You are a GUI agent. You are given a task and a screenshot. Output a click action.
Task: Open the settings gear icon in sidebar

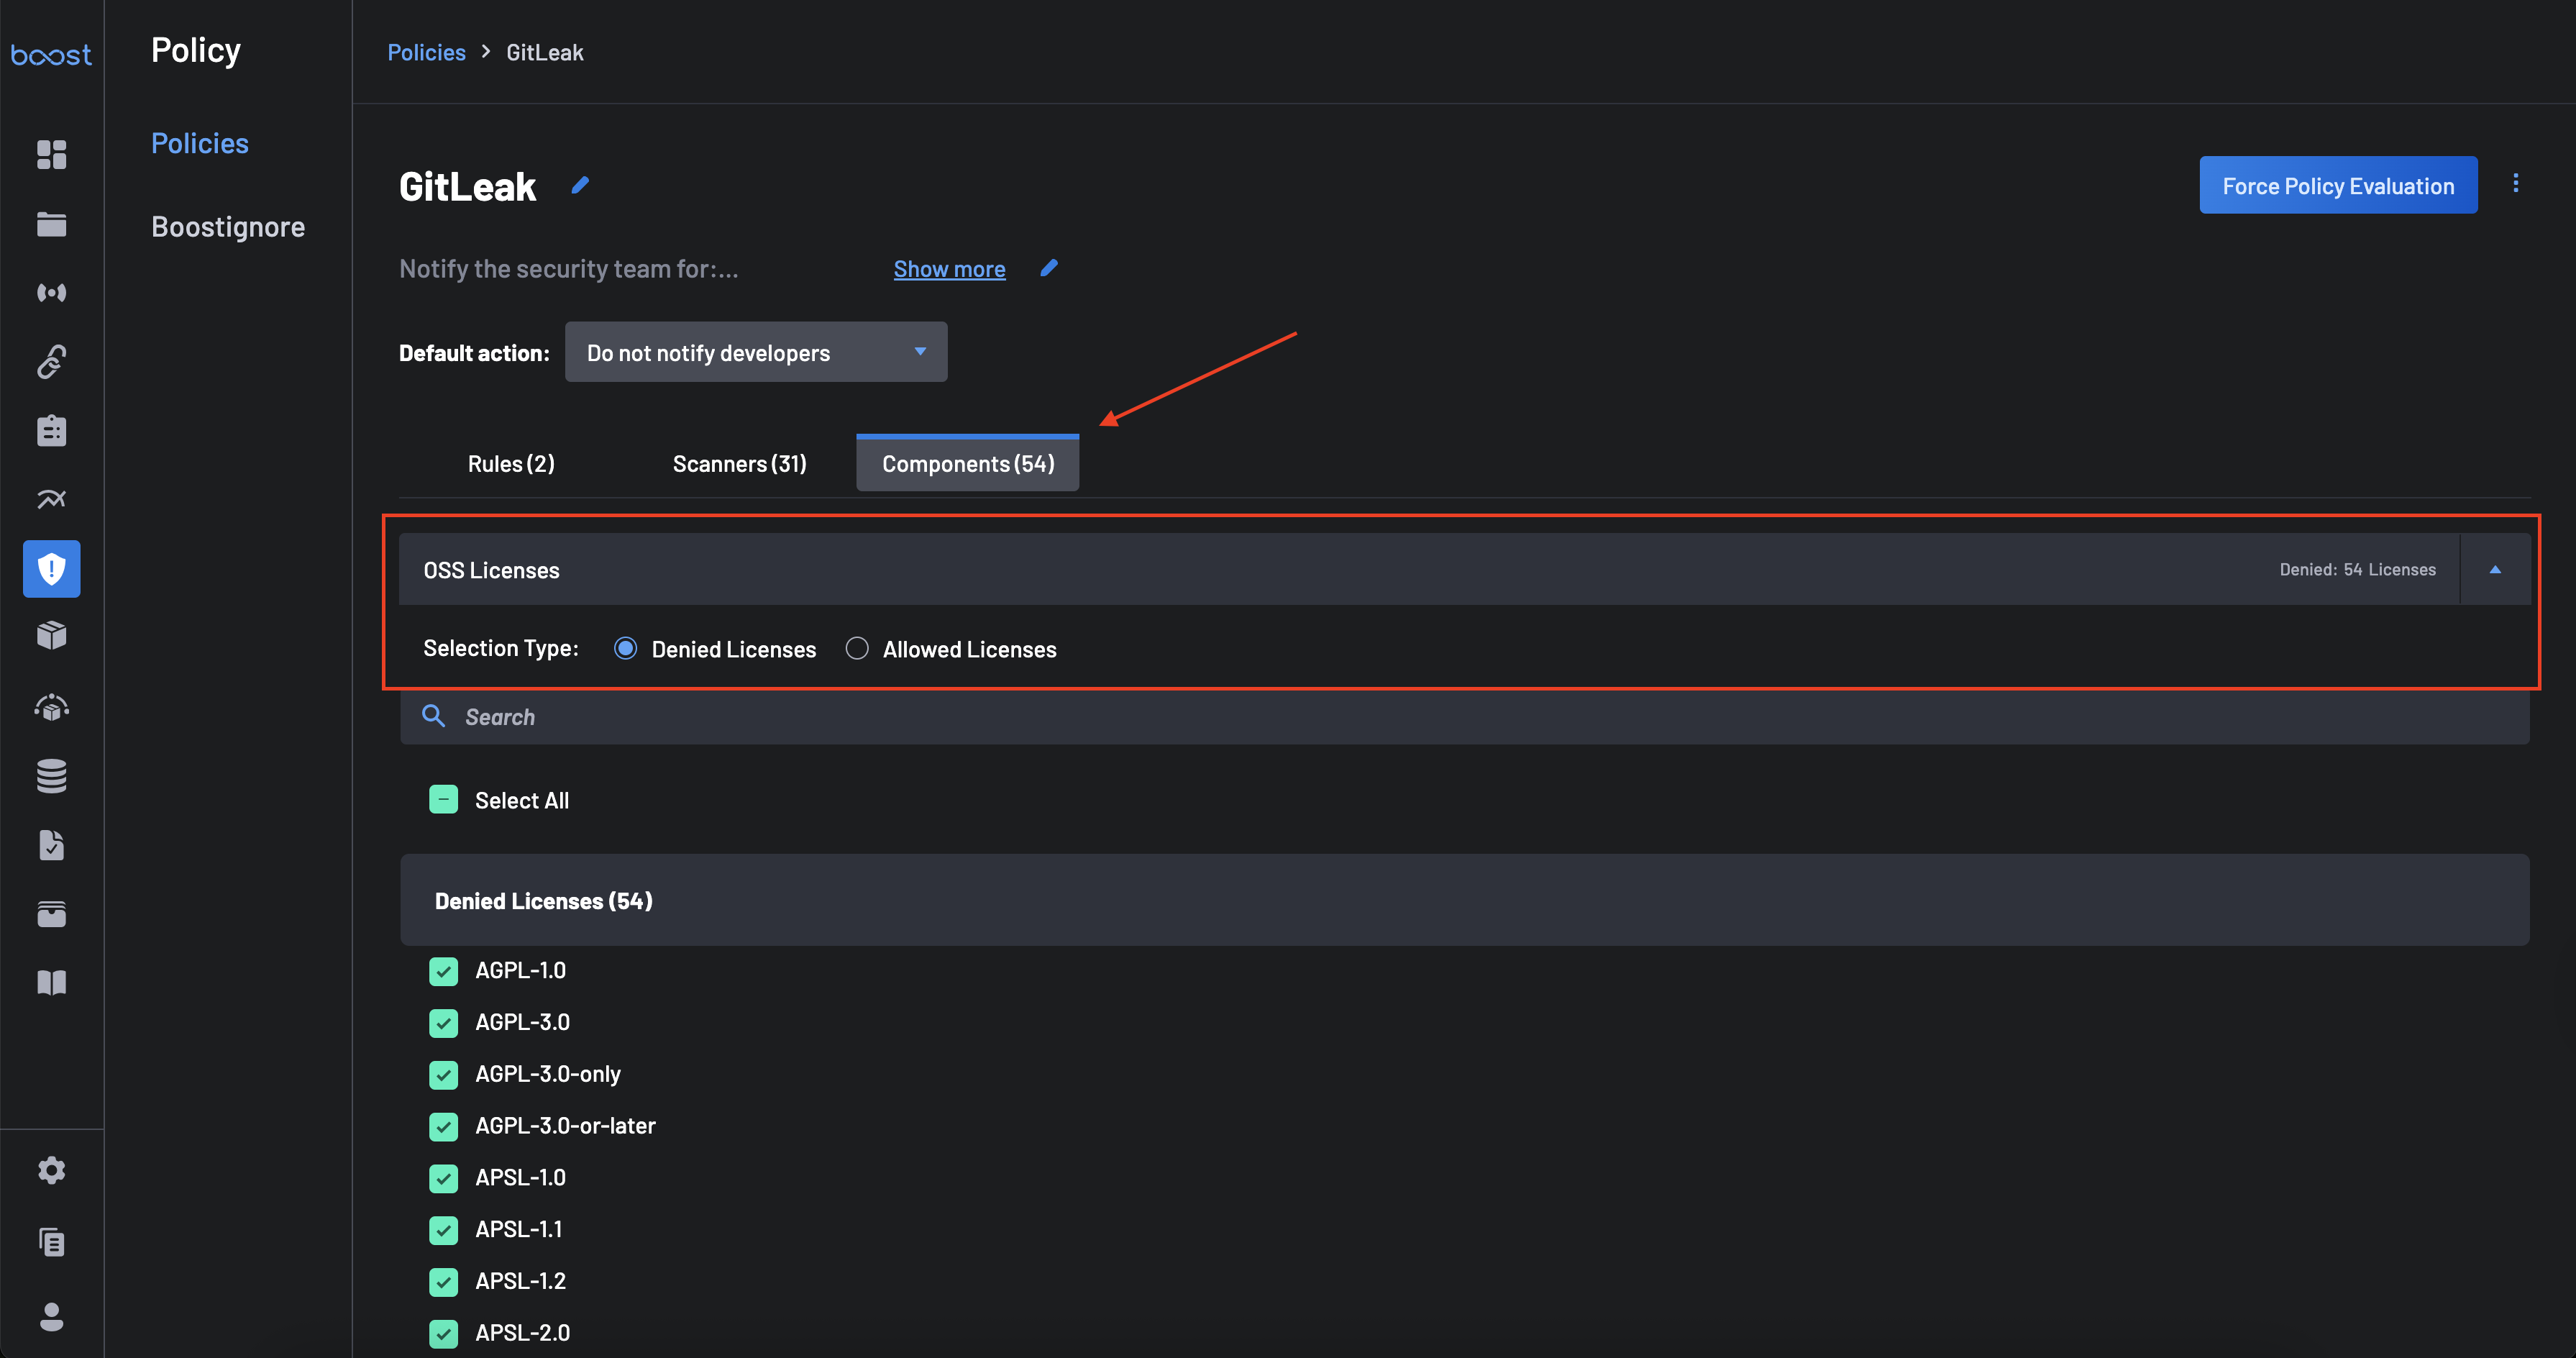(x=51, y=1170)
